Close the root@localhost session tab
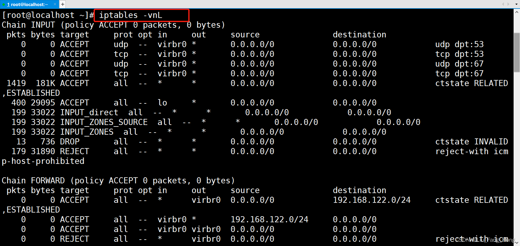Image resolution: width=520 pixels, height=246 pixels. pyautogui.click(x=55, y=4)
